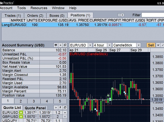Image resolution: width=164 pixels, height=122 pixels.
Task: Click the green up arrow beside EUR/USD quote
Action: 21,113
